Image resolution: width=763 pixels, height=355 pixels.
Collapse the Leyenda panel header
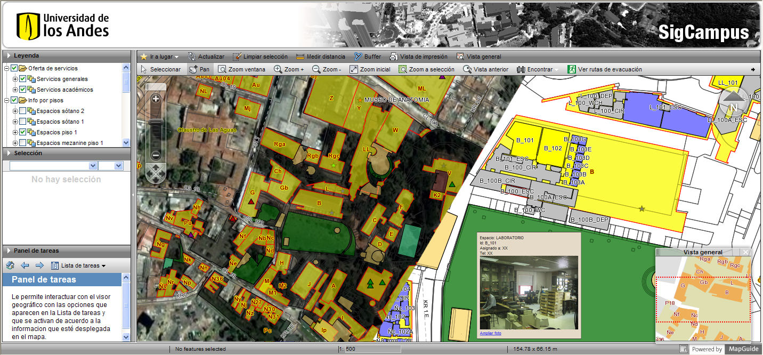tap(67, 55)
